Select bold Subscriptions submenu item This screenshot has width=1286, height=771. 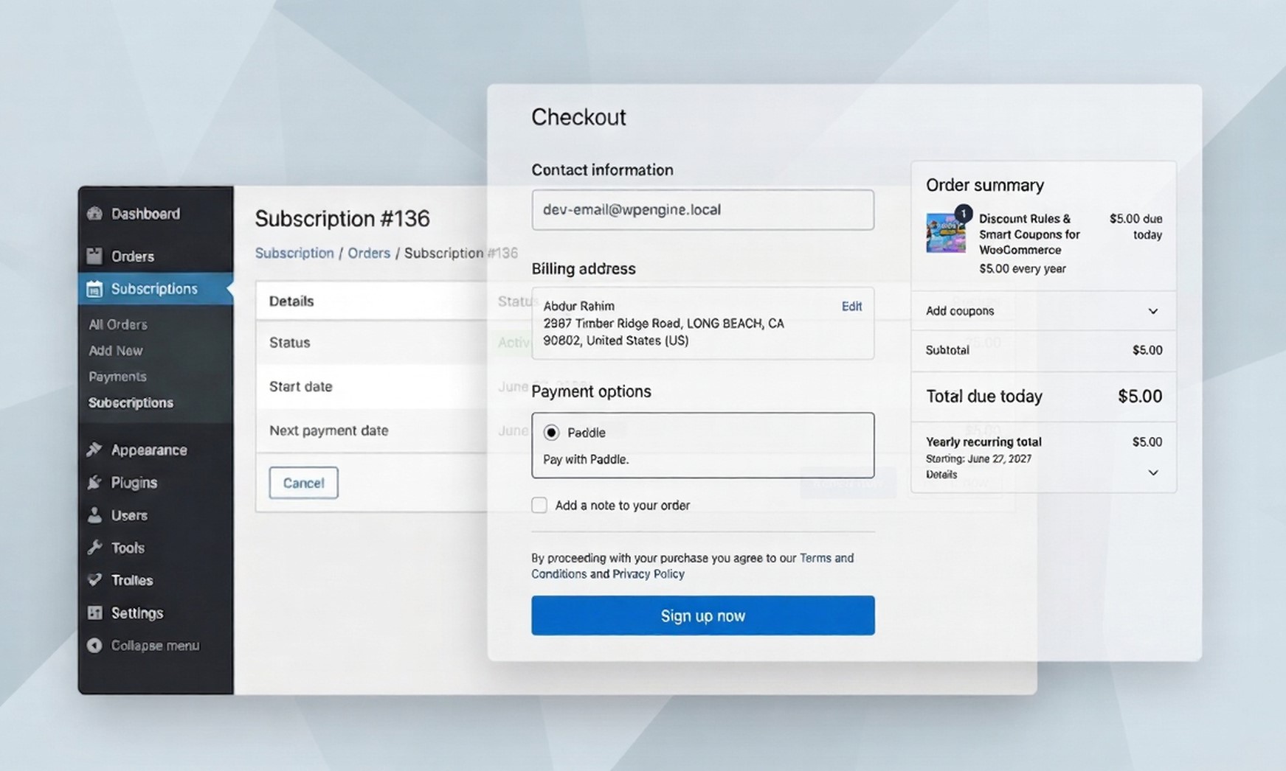tap(131, 402)
